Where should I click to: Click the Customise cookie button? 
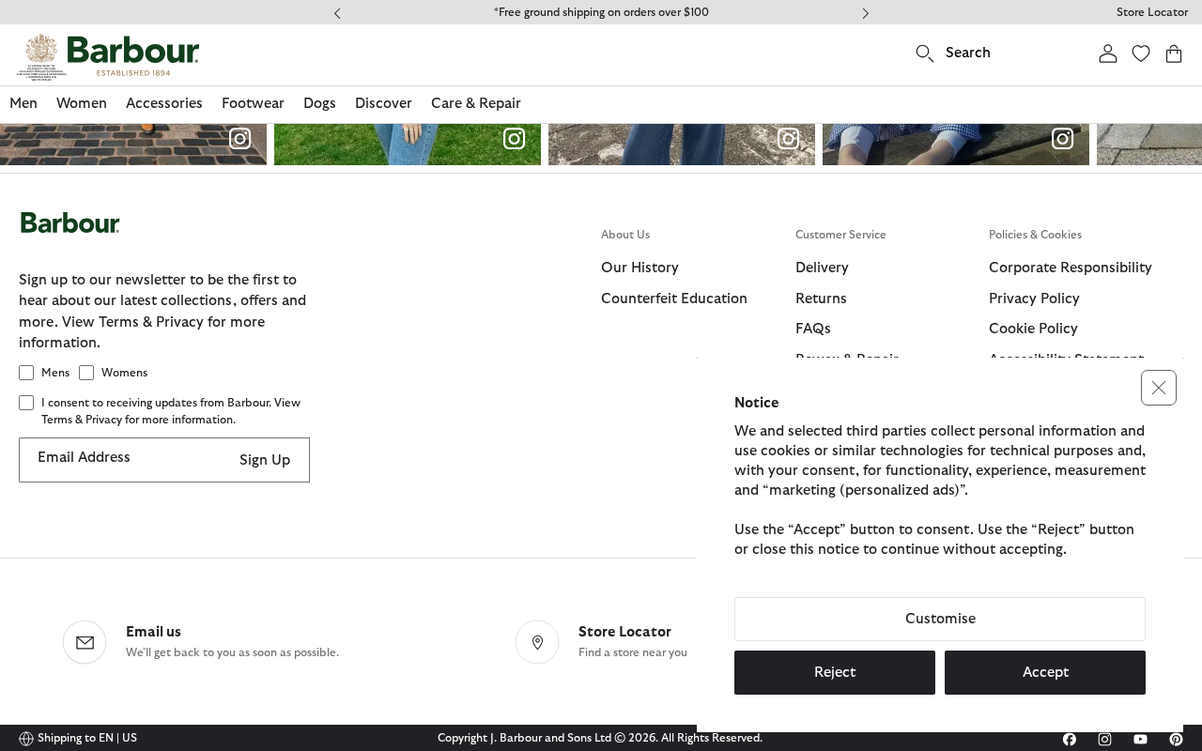[940, 619]
